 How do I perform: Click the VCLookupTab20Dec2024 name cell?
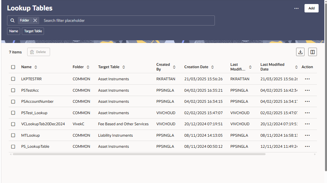coord(43,124)
